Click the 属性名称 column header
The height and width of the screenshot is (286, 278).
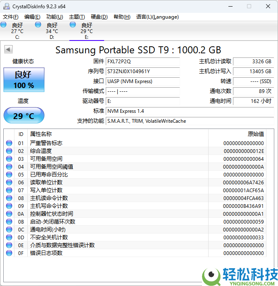pyautogui.click(x=41, y=134)
